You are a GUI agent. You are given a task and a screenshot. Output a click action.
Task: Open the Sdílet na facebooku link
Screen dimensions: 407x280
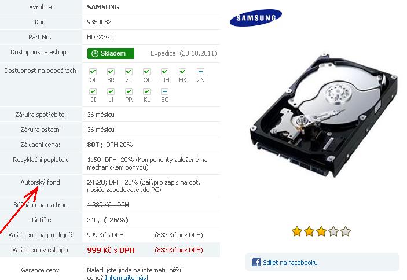coord(290,263)
